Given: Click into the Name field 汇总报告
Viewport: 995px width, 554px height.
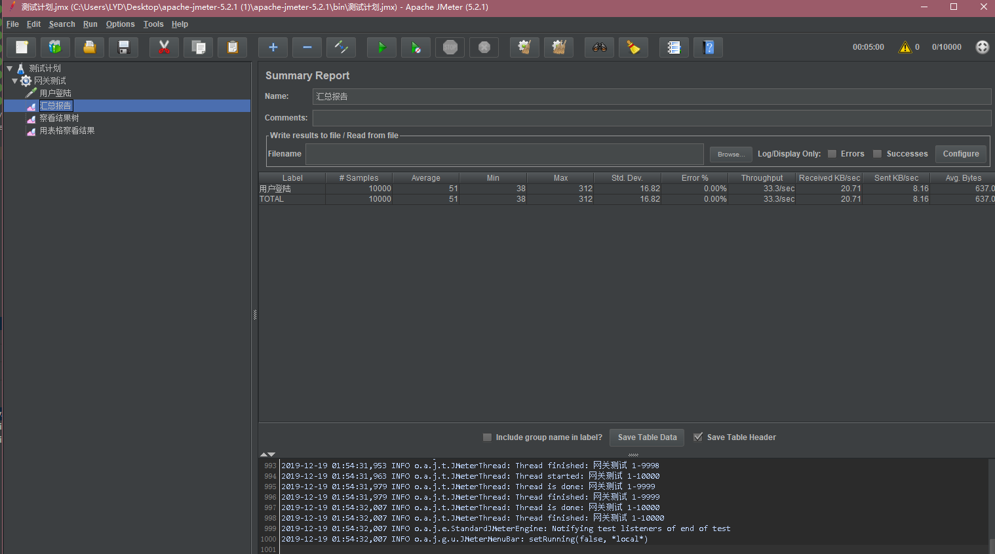Looking at the screenshot, I should 652,96.
